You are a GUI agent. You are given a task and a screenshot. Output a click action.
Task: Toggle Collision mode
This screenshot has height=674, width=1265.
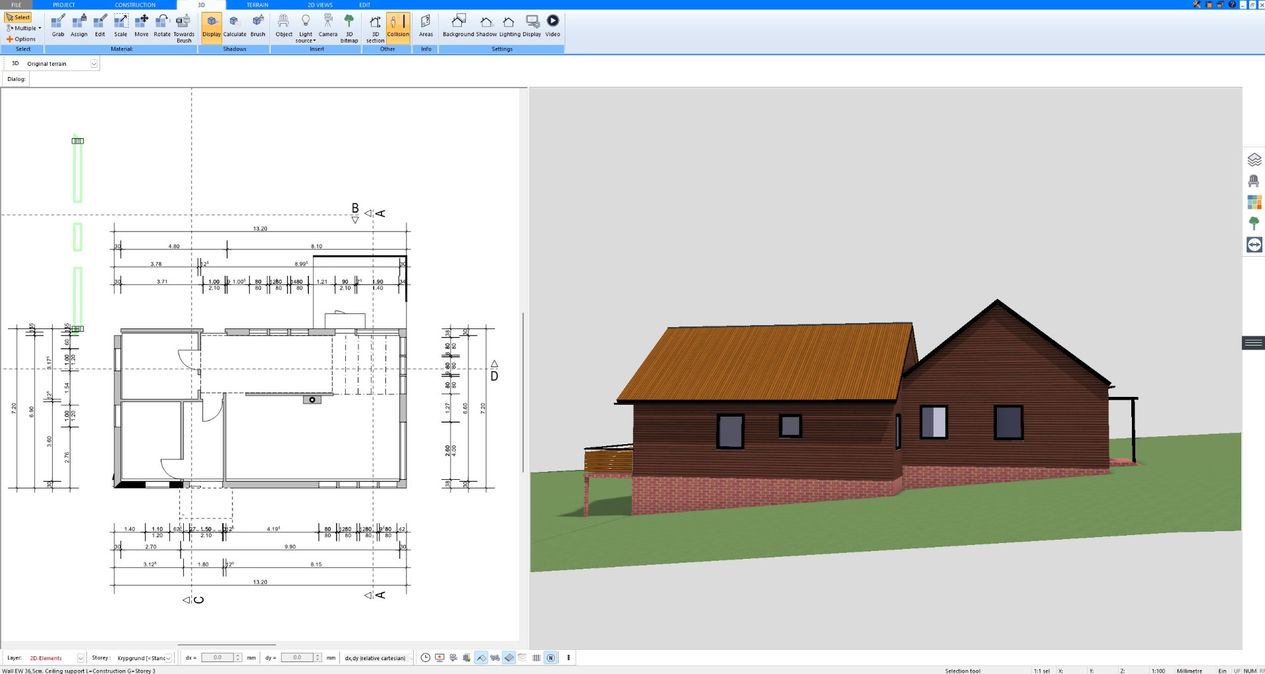tap(398, 28)
